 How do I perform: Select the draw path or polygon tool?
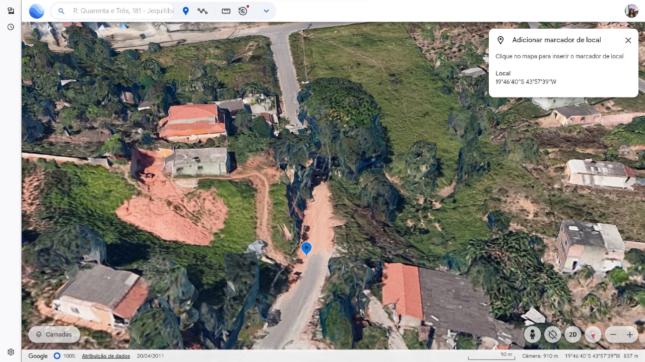click(203, 11)
